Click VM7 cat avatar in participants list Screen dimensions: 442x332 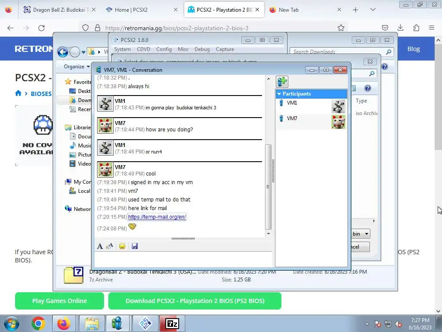pos(338,122)
